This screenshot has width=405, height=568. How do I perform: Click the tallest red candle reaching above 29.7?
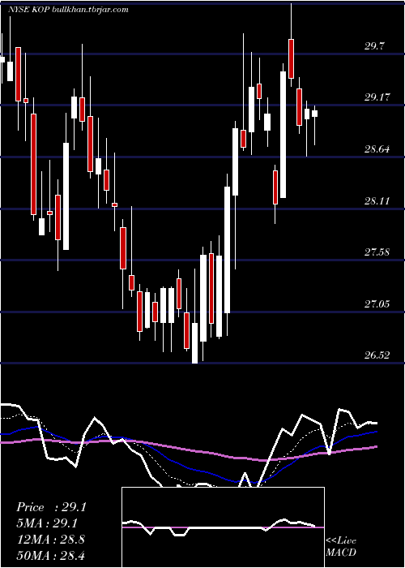pos(291,58)
